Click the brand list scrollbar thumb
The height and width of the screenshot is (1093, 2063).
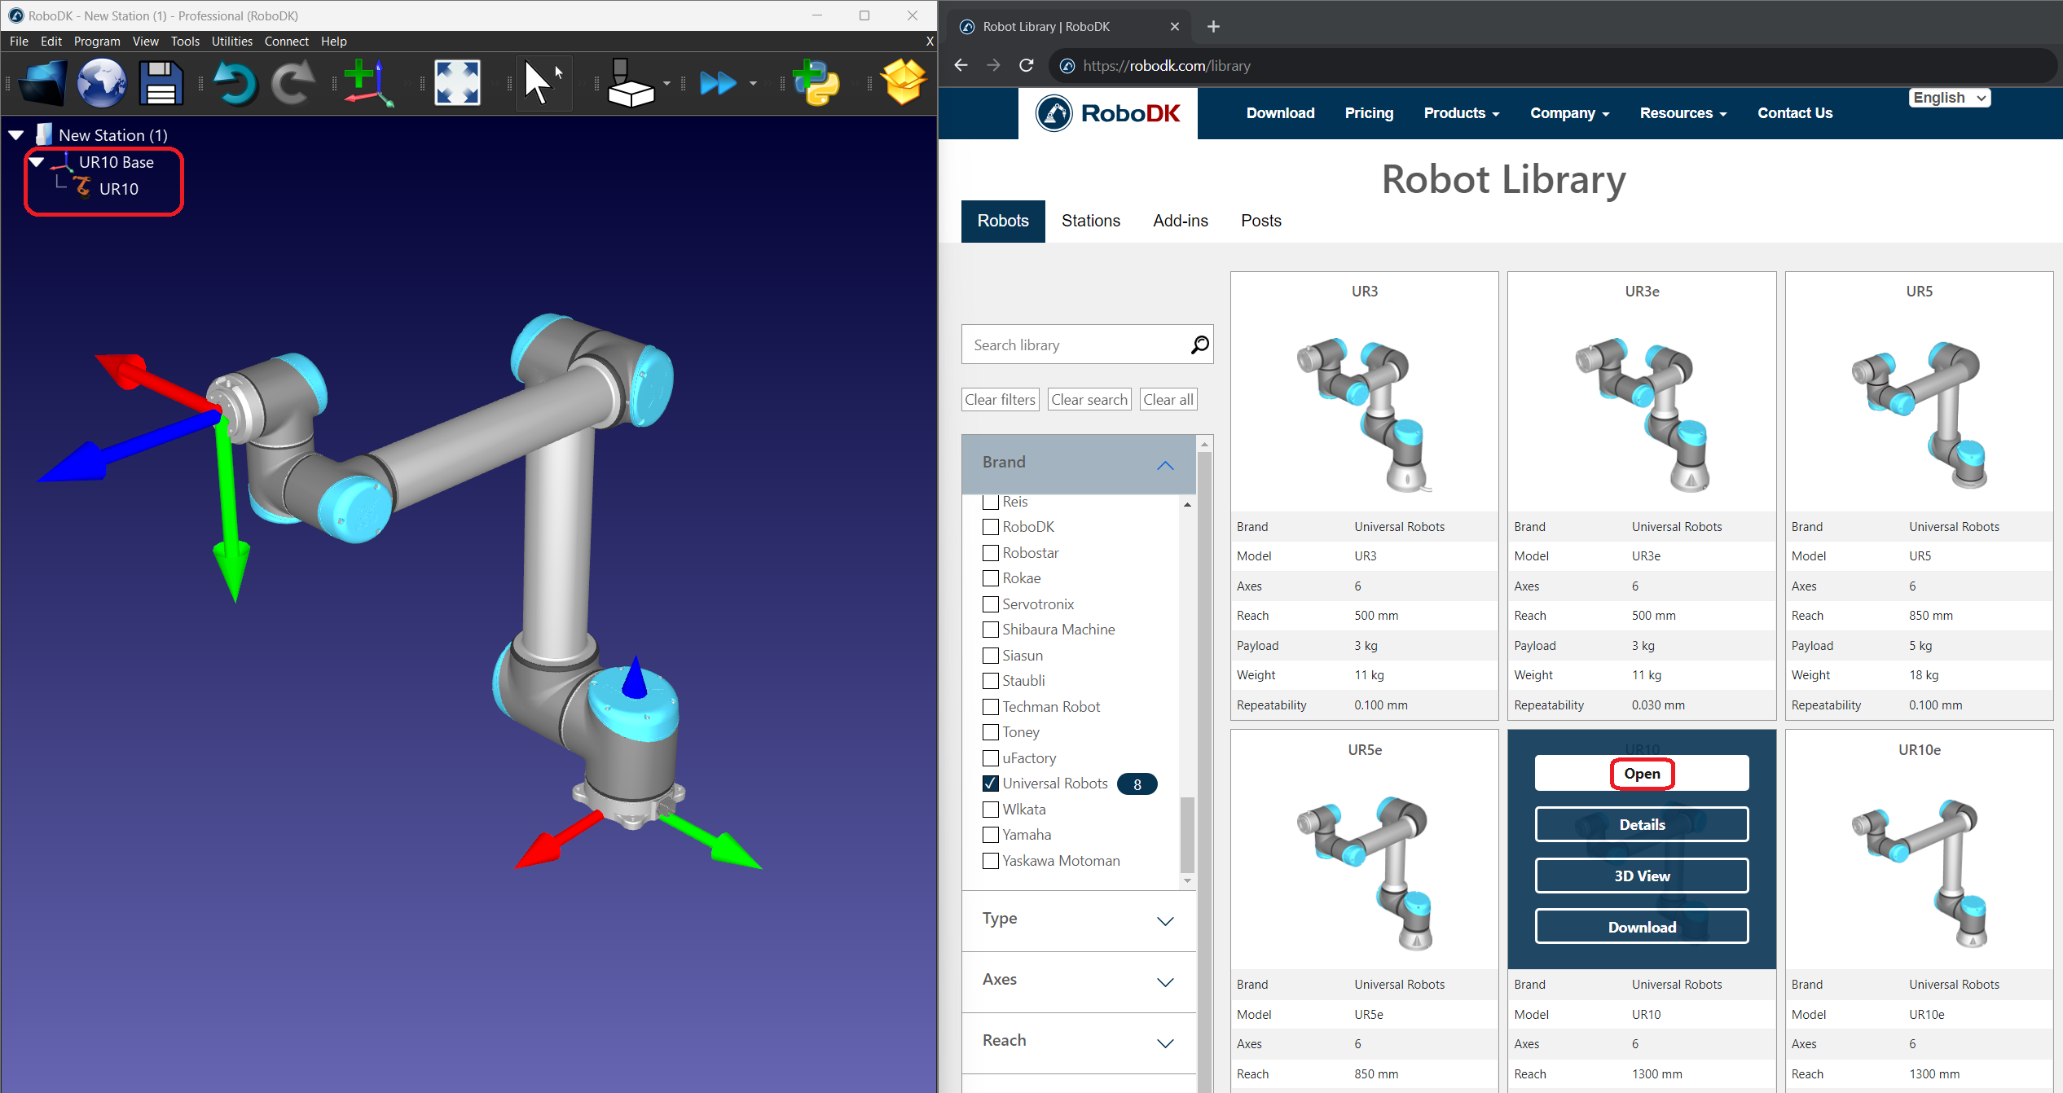click(x=1187, y=835)
